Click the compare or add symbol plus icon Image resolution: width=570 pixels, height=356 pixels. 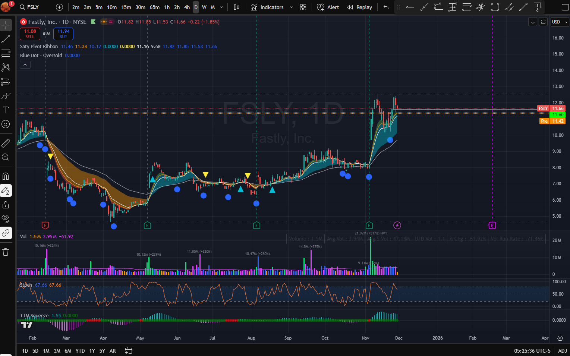pos(59,7)
